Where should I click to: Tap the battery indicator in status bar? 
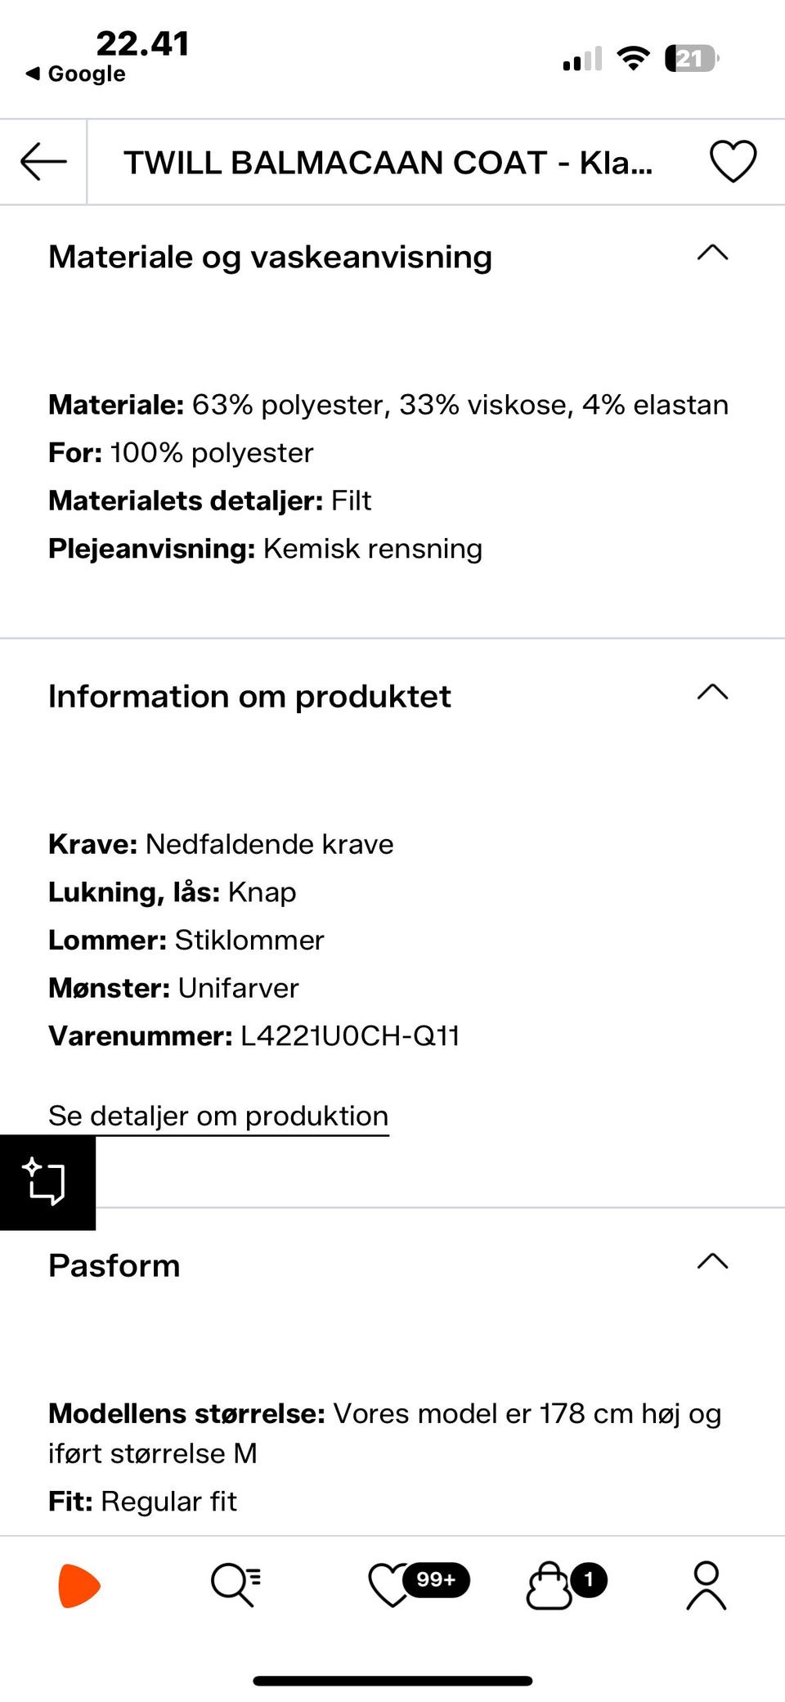[691, 59]
